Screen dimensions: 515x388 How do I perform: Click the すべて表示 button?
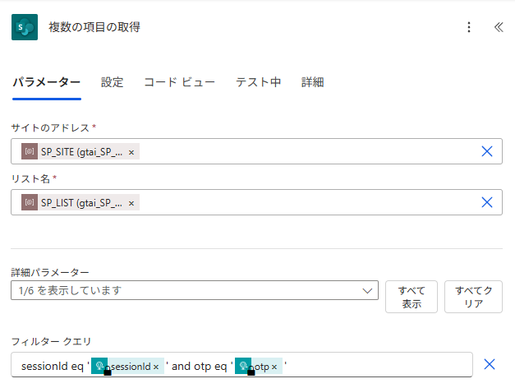(x=412, y=297)
